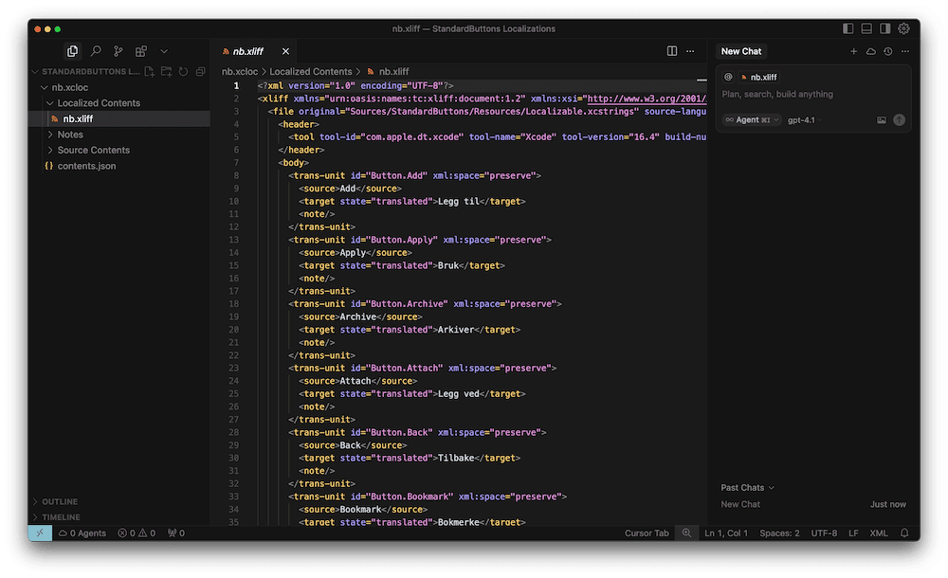Refresh the explorer with the refresh icon

pos(183,71)
